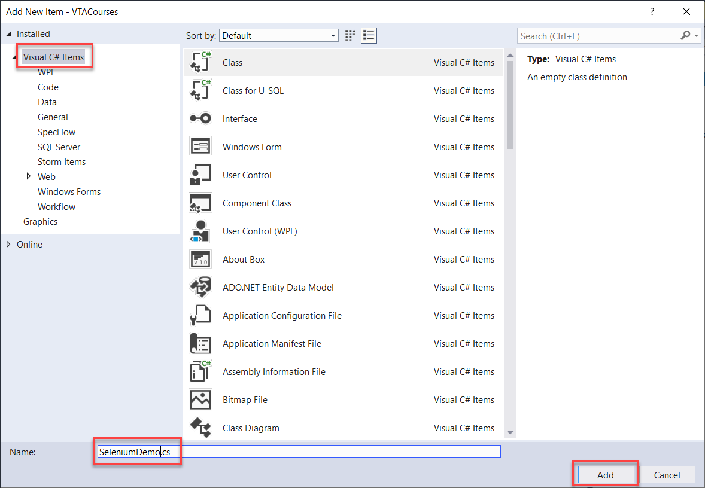705x488 pixels.
Task: Select the Workflow category
Action: [x=57, y=207]
